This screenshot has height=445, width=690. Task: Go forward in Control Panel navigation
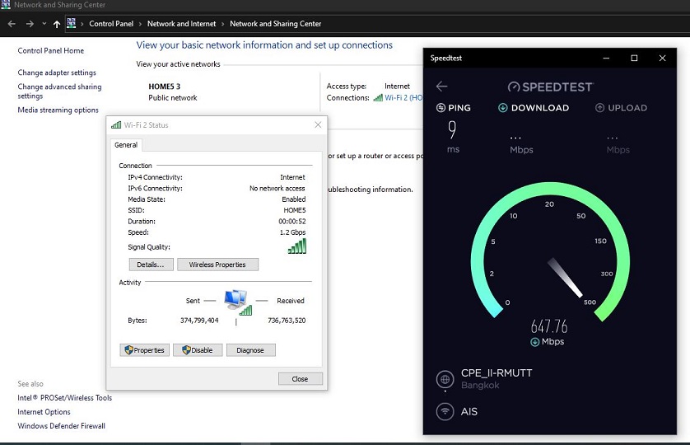point(30,24)
